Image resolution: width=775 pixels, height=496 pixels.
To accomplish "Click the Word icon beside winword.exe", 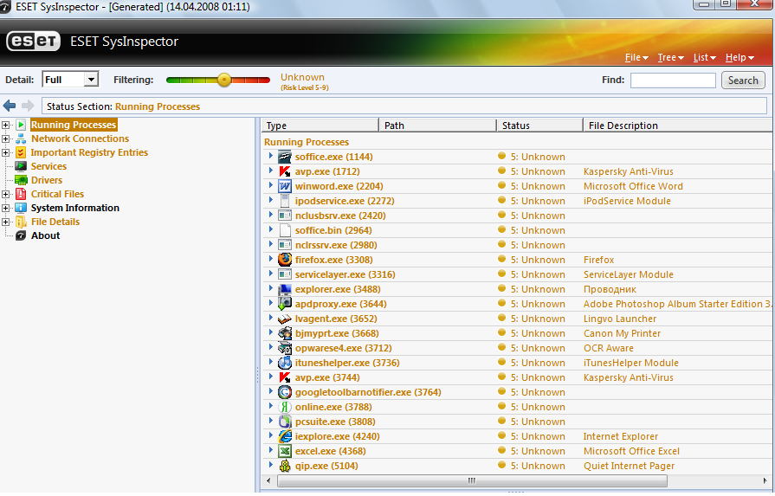I will [285, 186].
